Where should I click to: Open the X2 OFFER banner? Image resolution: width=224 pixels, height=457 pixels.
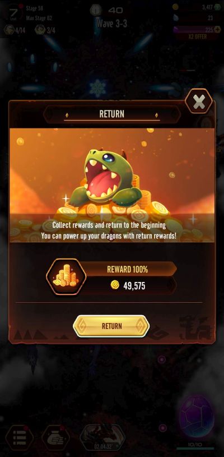pos(197,36)
